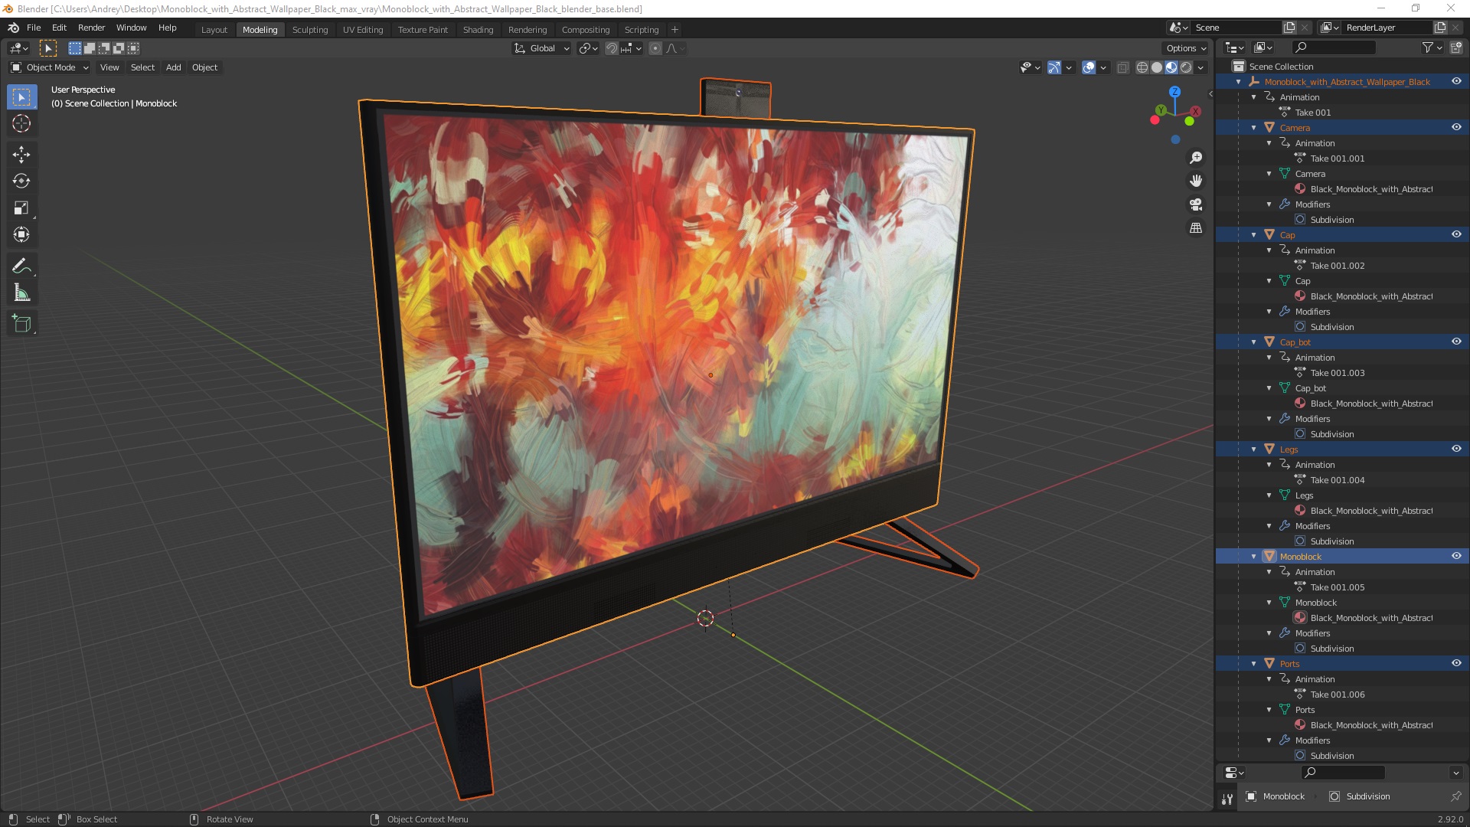Toggle the camera view icon
Screen dimensions: 1470x827
click(1196, 204)
